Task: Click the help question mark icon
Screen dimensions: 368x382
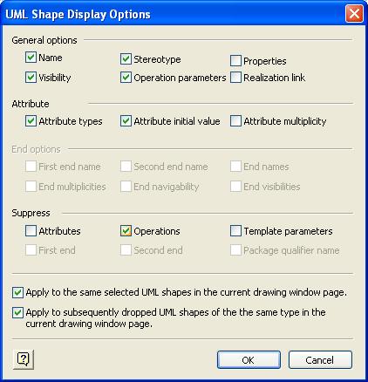Action: coord(24,359)
